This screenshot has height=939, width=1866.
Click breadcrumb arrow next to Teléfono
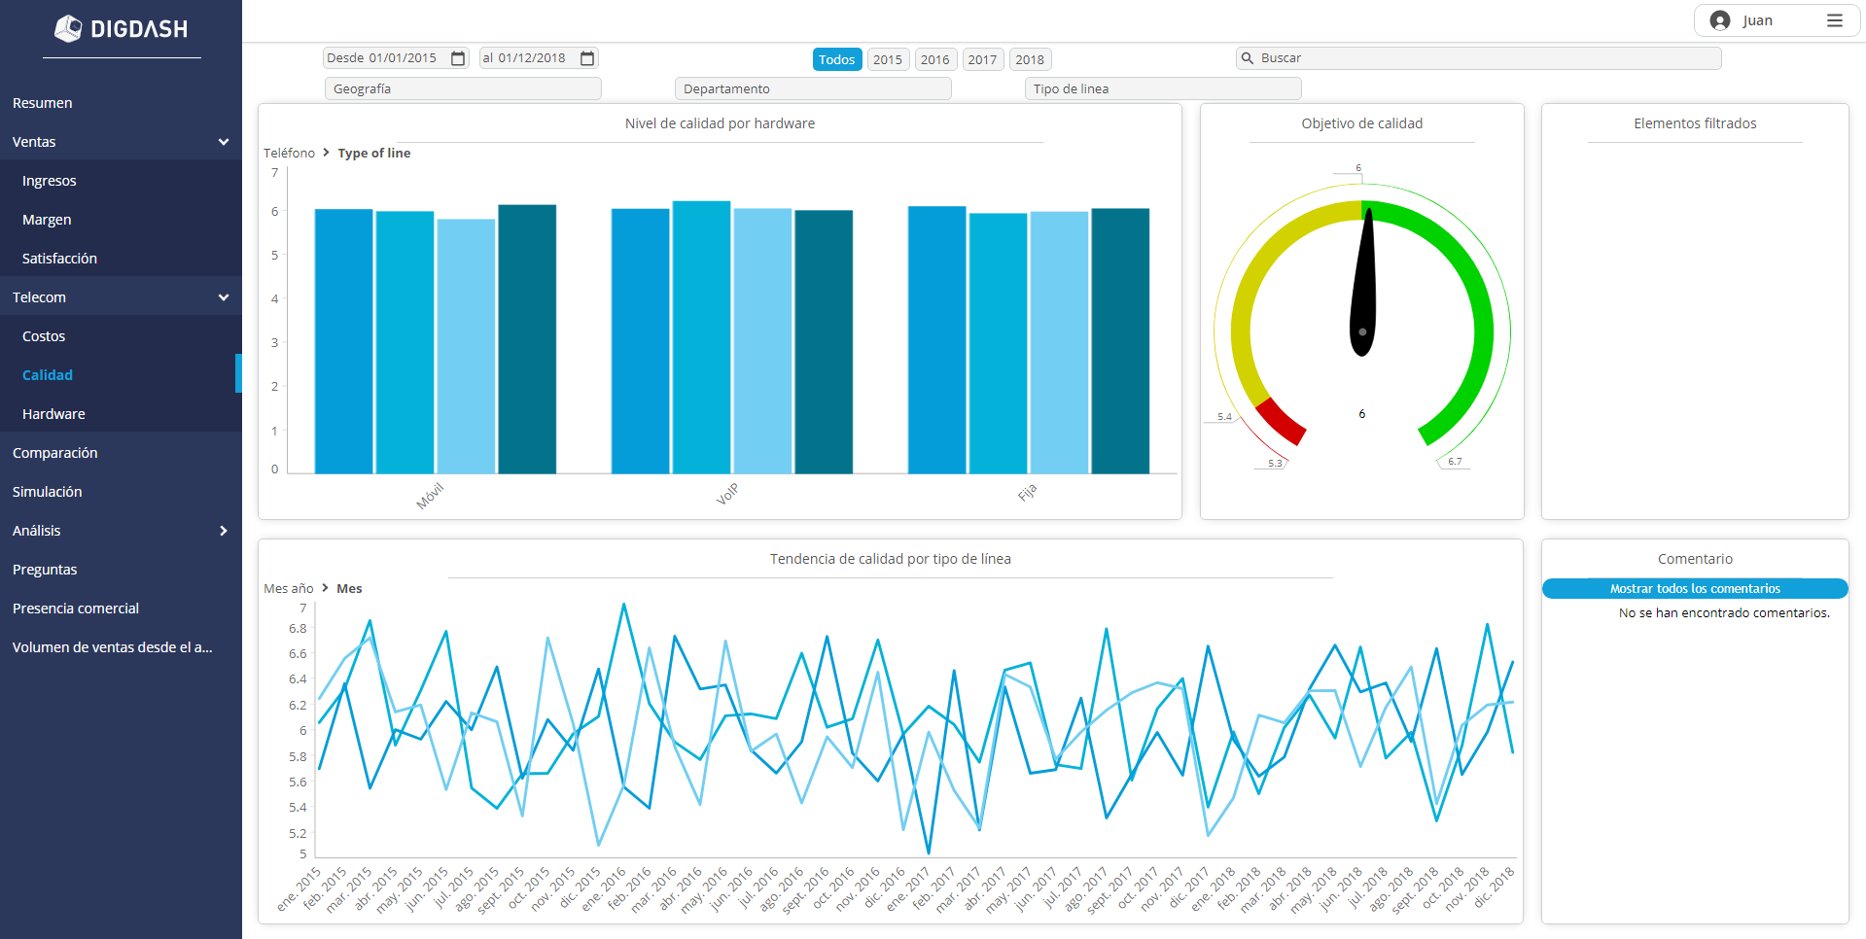(x=326, y=153)
